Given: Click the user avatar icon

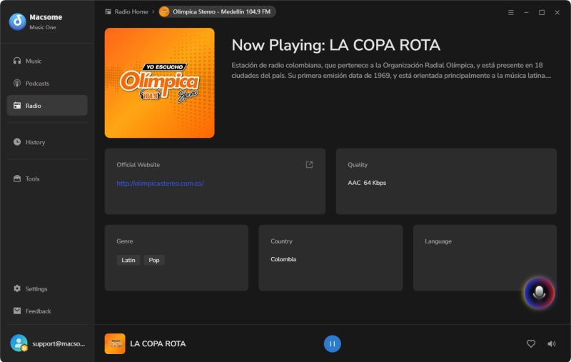Looking at the screenshot, I should click(19, 343).
